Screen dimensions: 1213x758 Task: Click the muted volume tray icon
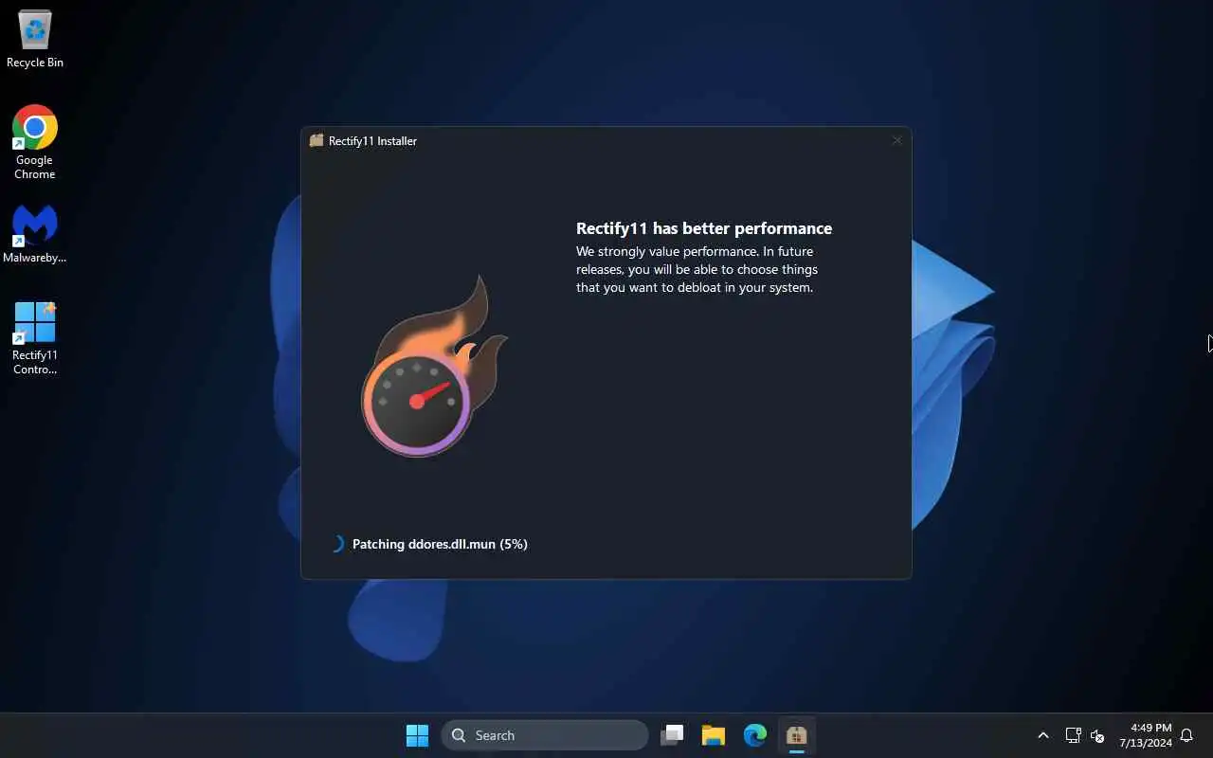pos(1097,735)
